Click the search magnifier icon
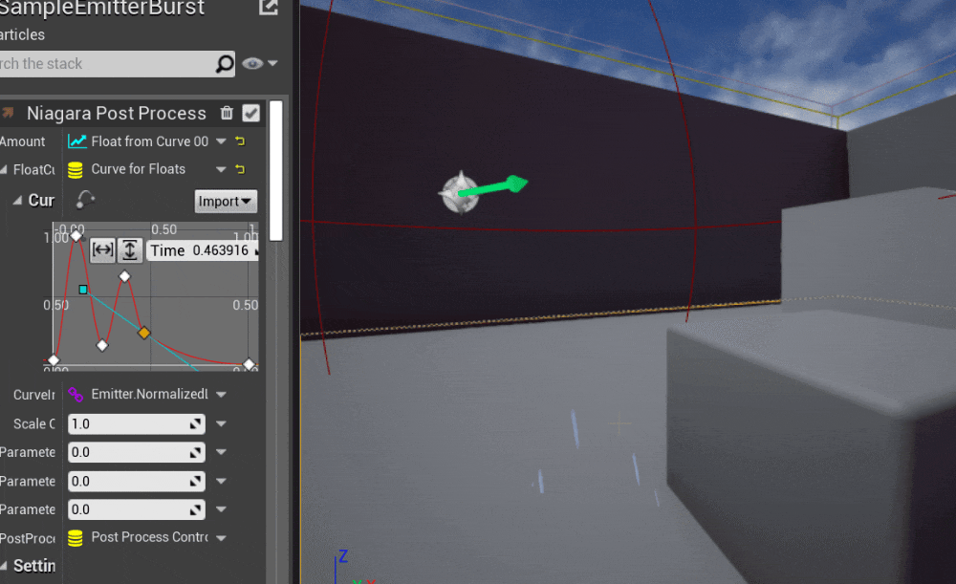The image size is (956, 584). 225,63
